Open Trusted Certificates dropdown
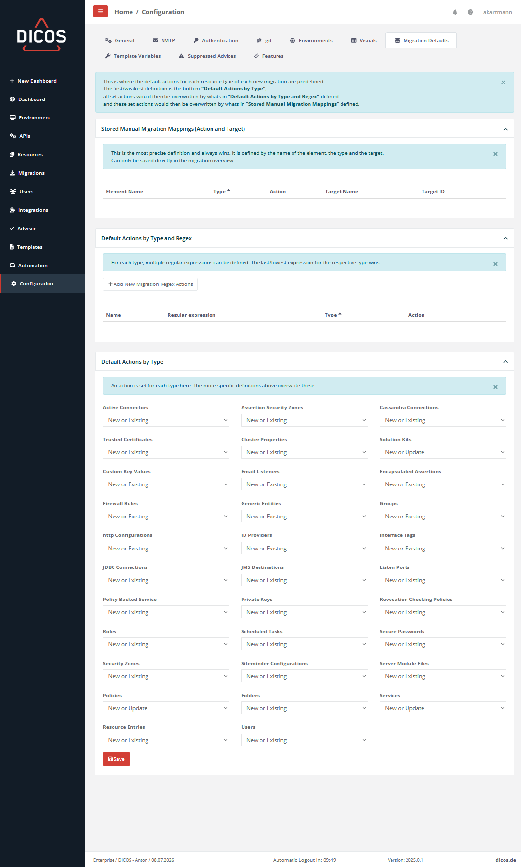 [x=166, y=452]
